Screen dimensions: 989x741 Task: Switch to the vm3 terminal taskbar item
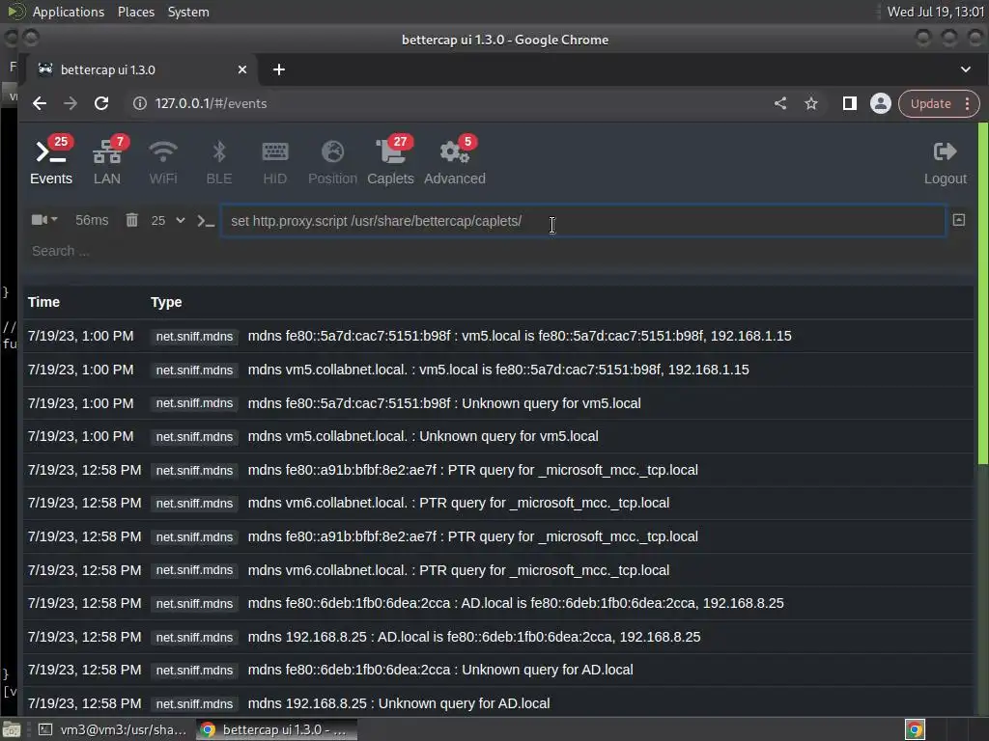tap(113, 729)
